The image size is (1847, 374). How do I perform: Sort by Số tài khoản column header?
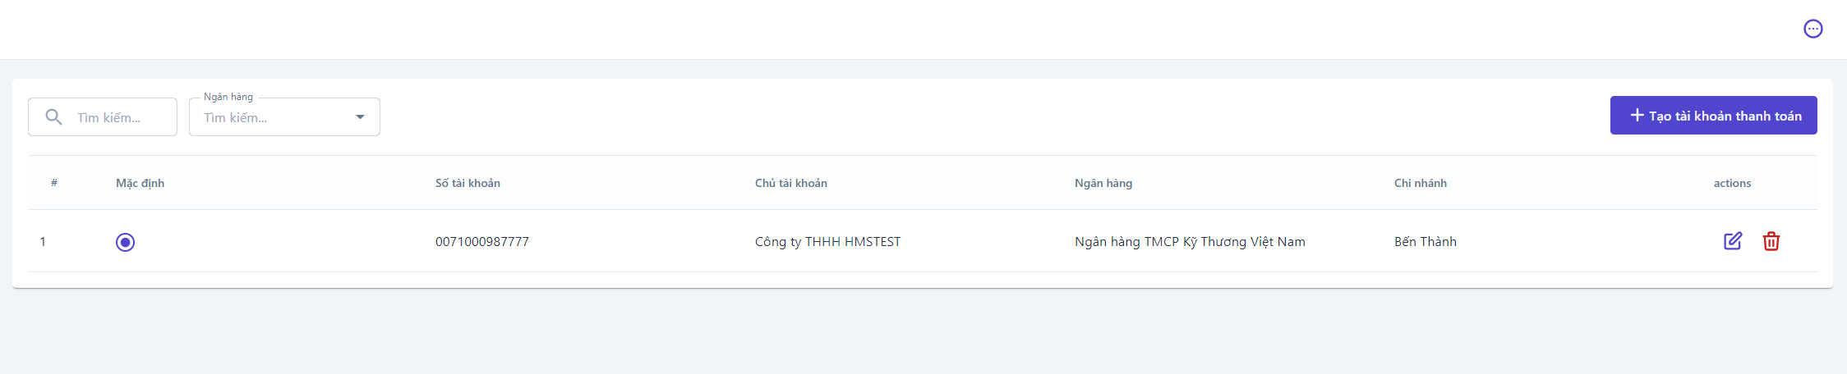pyautogui.click(x=468, y=183)
